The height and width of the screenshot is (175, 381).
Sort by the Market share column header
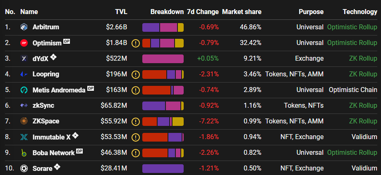click(x=242, y=12)
